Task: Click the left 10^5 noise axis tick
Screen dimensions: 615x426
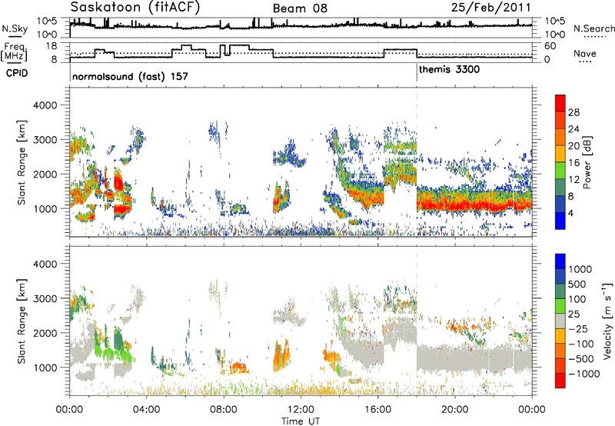Action: pos(48,21)
